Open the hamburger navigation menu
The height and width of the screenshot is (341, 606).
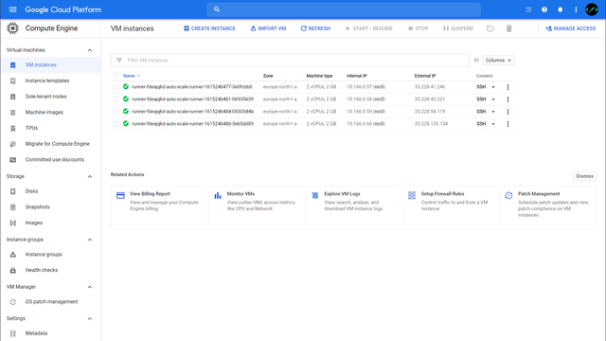click(12, 9)
